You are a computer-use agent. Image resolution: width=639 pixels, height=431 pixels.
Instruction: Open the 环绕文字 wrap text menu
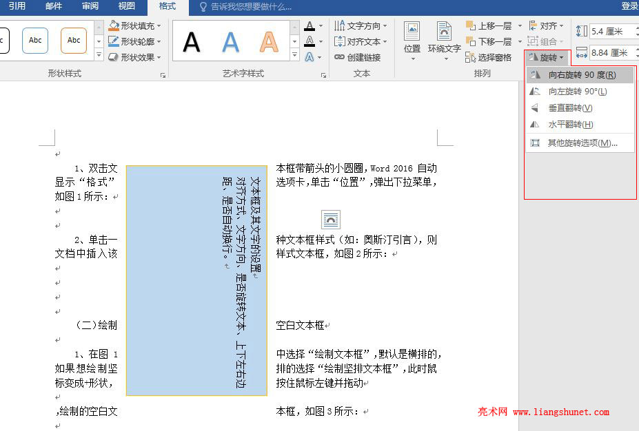click(x=444, y=41)
